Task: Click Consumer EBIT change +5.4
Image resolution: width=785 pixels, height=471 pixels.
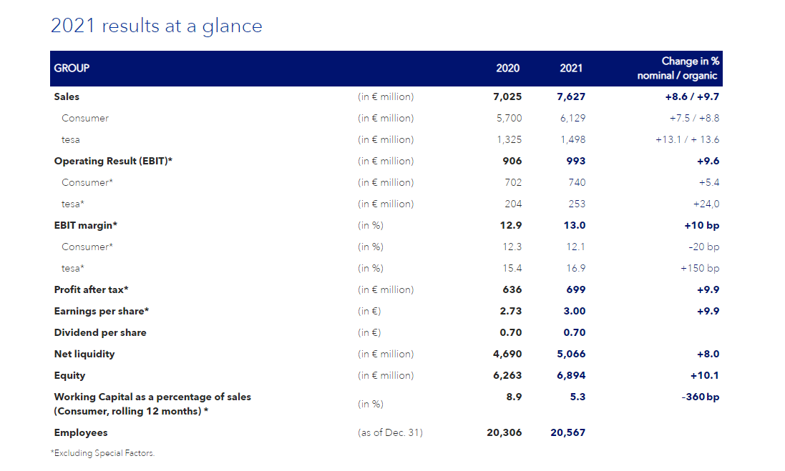Action: point(709,182)
